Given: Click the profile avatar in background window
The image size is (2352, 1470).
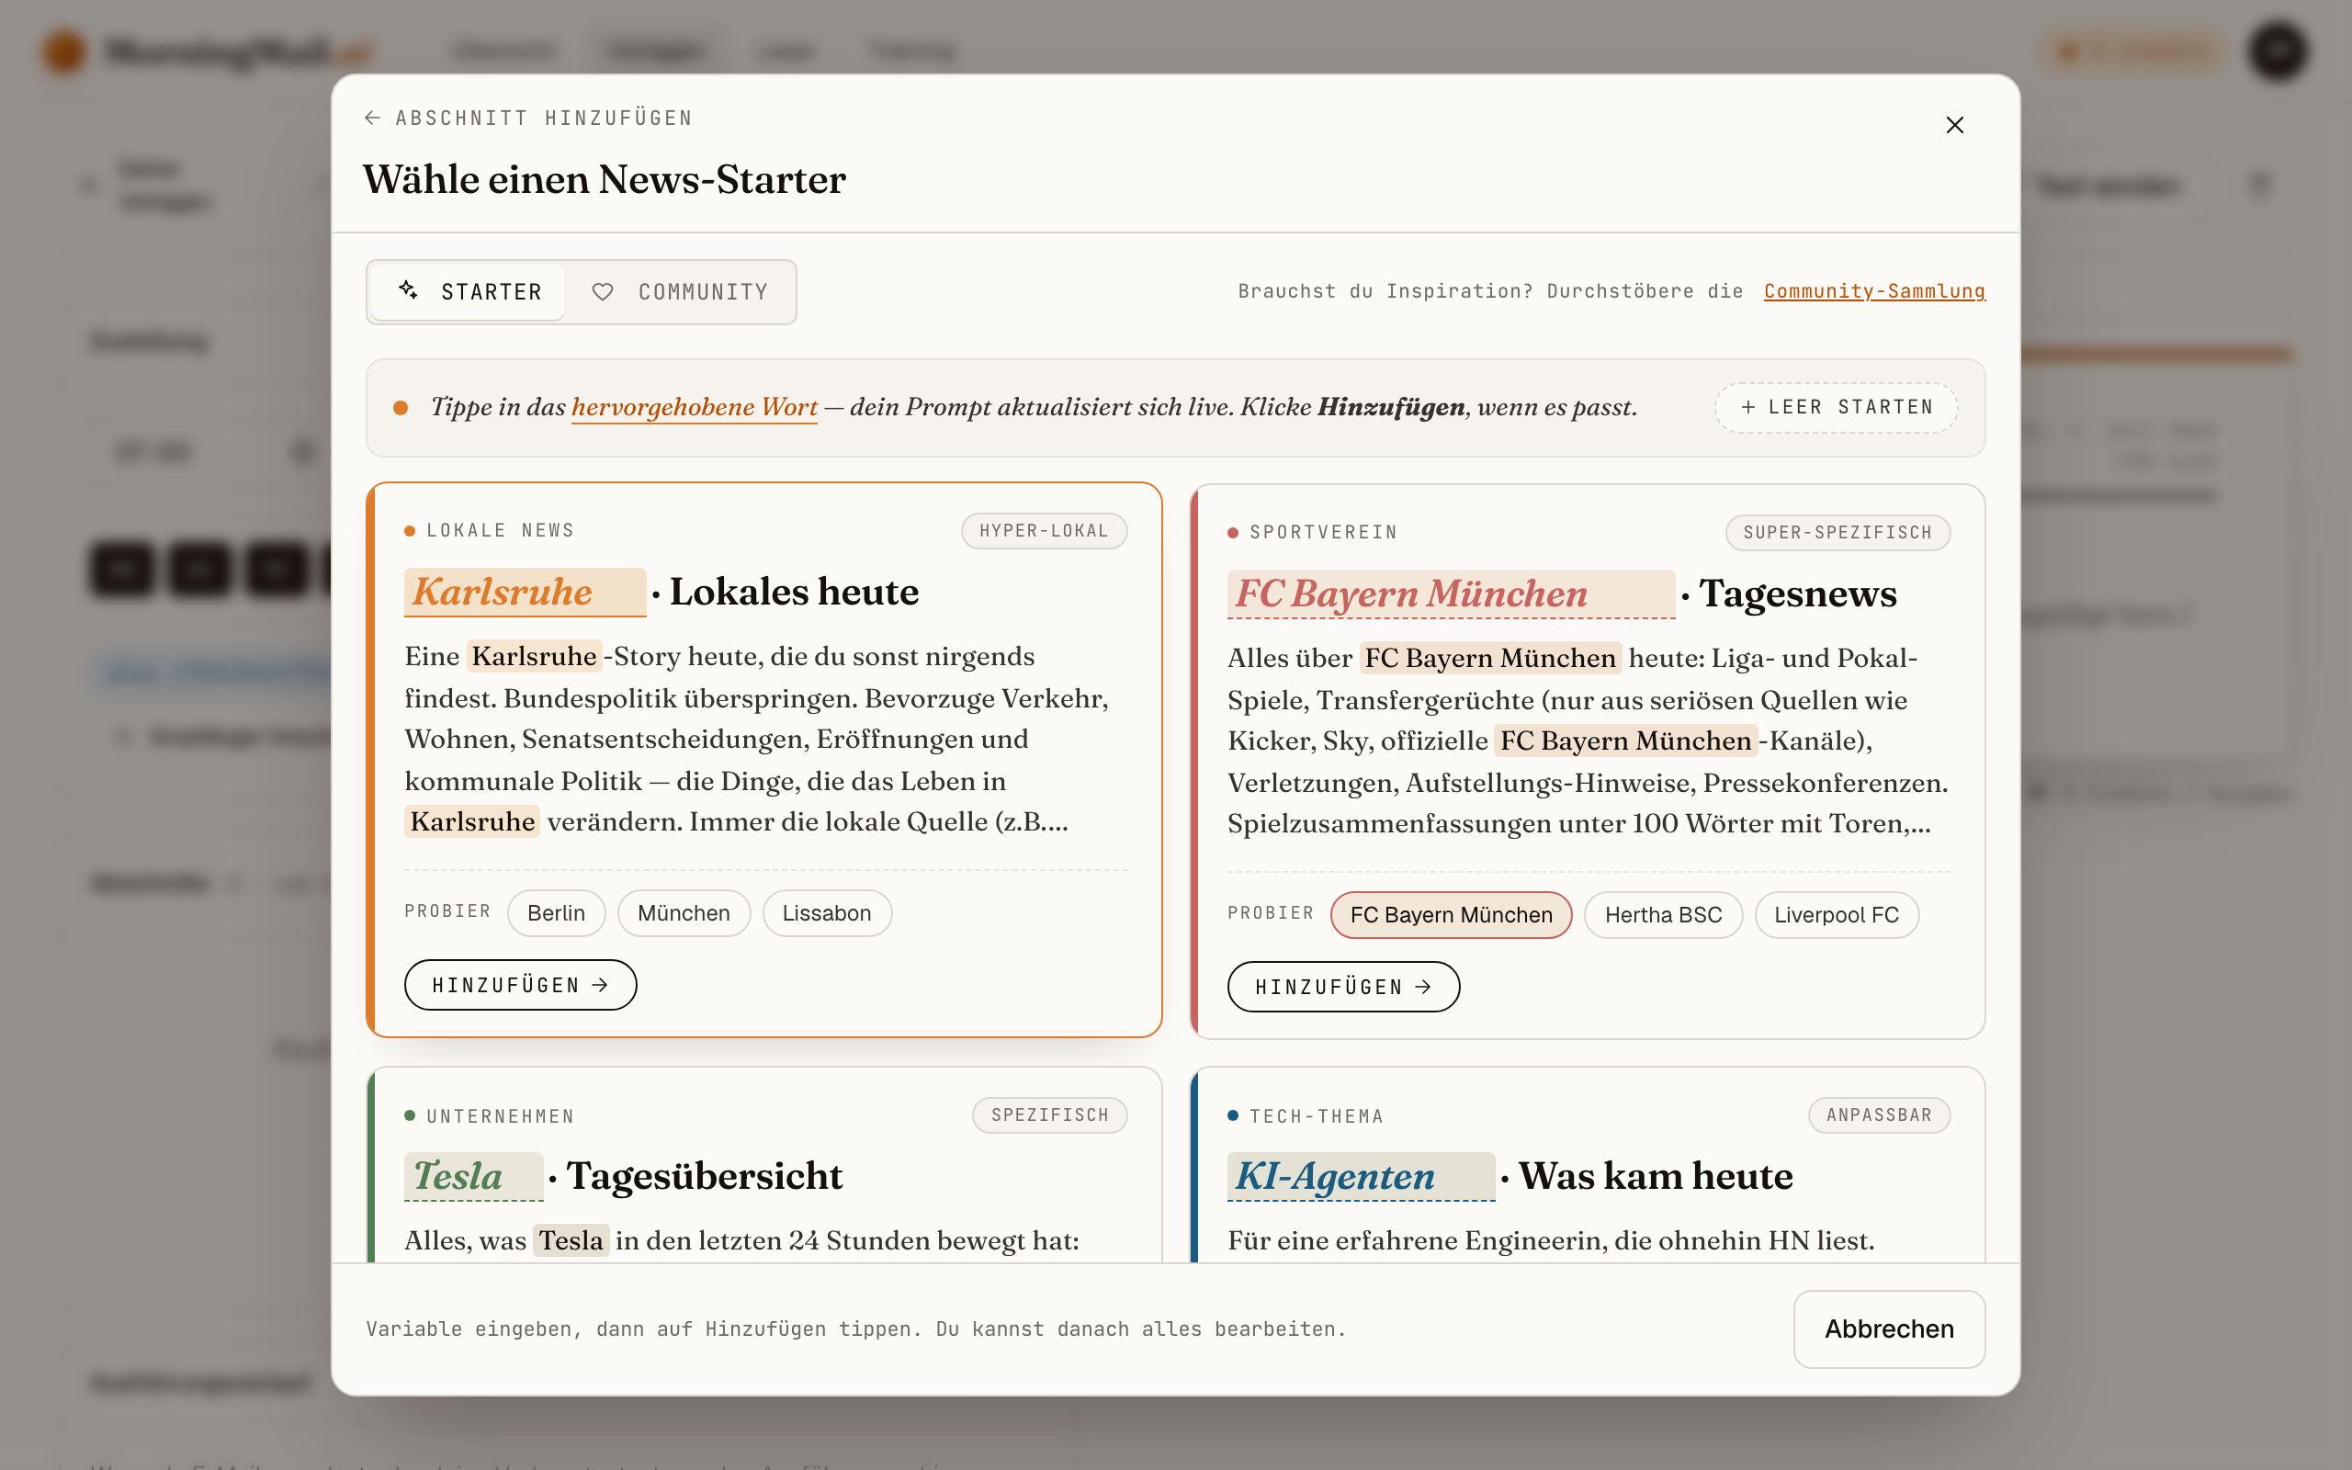Looking at the screenshot, I should (2278, 51).
